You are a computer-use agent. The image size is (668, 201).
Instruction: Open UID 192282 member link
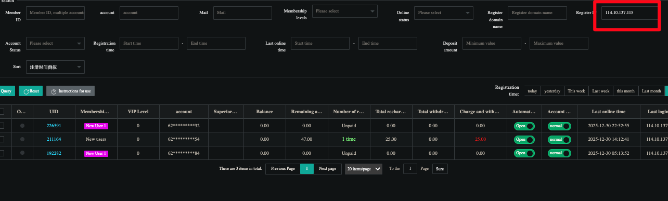point(54,153)
